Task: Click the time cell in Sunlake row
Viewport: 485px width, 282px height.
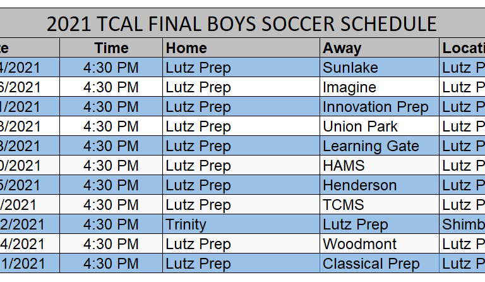Action: click(x=111, y=67)
